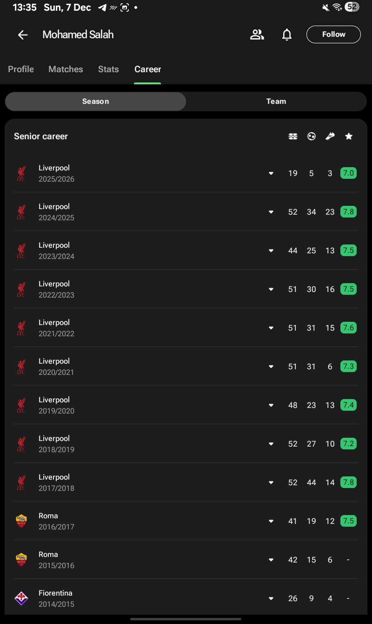Tap the notification bell icon

point(287,34)
